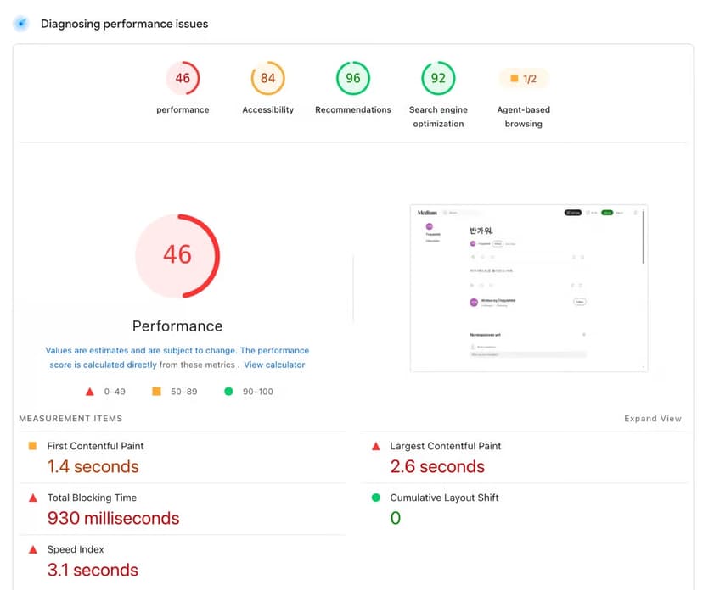
Task: Click green circle beside Cumulative Layout Shift
Action: [376, 498]
